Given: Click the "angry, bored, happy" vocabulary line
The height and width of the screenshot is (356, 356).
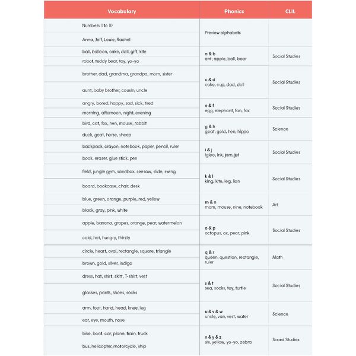Looking at the screenshot, I should (117, 103).
